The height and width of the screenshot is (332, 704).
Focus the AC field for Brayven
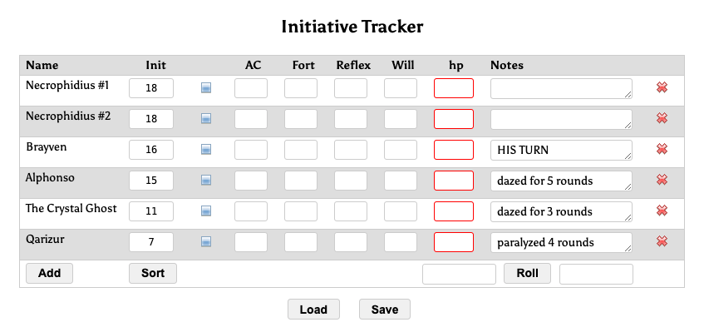[251, 150]
